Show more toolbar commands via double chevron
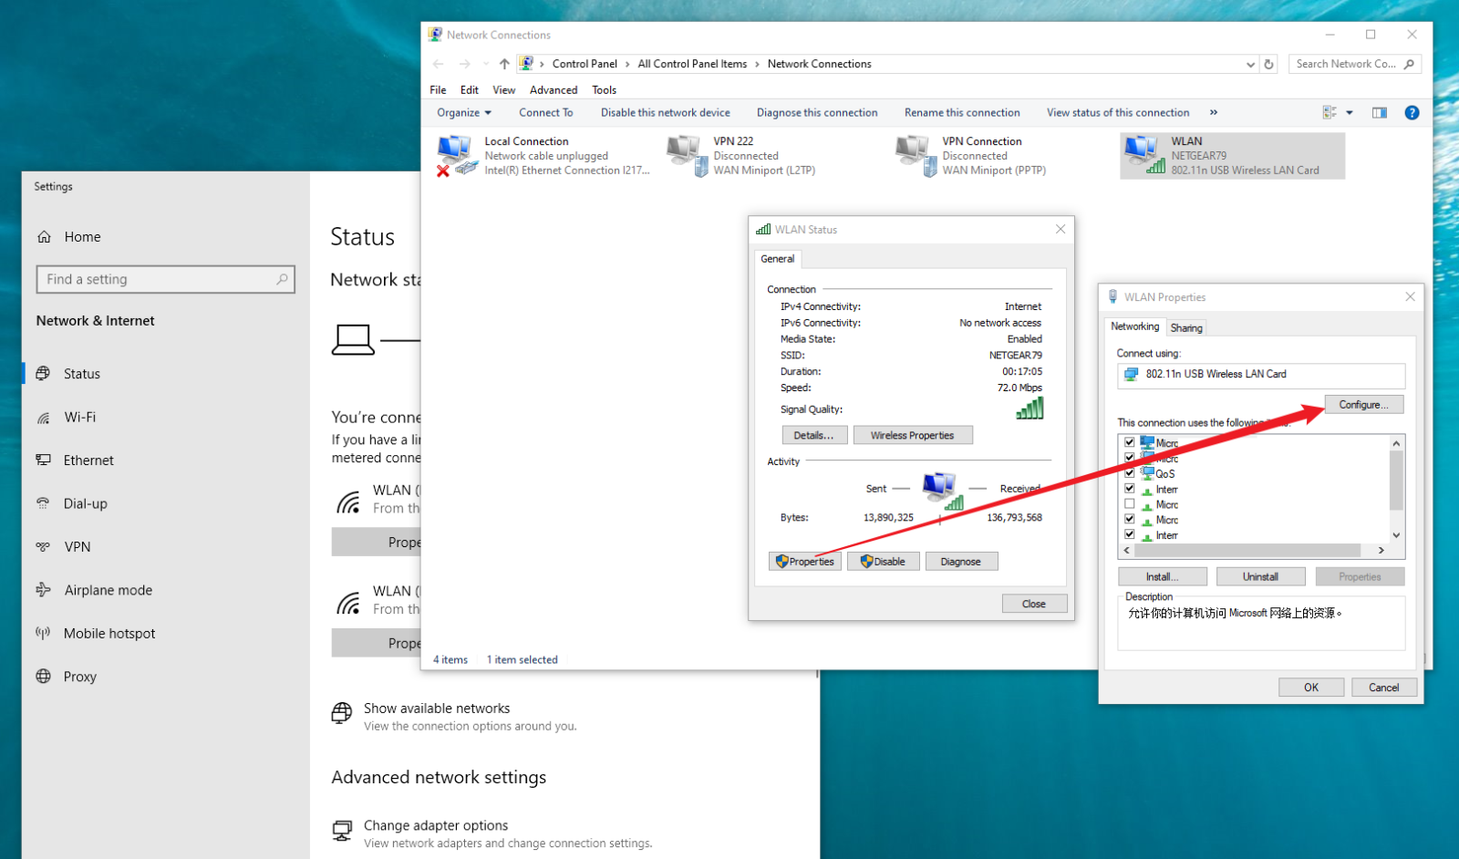The image size is (1459, 859). click(x=1214, y=112)
